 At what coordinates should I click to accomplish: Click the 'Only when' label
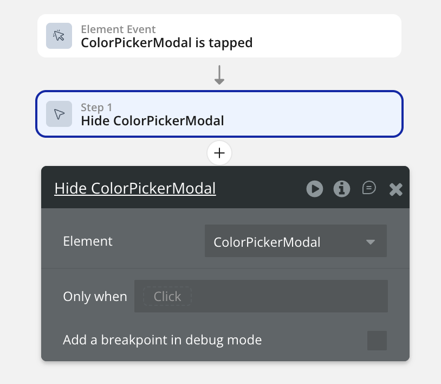click(x=95, y=297)
